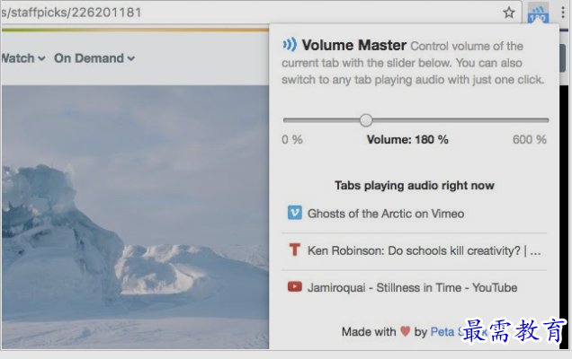Image resolution: width=572 pixels, height=359 pixels.
Task: Expand the On Demand dropdown
Action: click(94, 58)
